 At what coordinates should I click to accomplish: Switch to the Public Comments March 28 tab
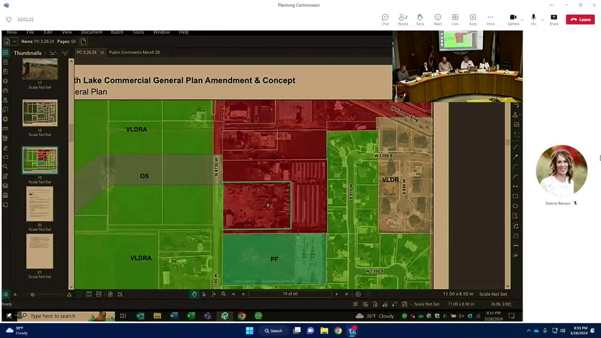pos(134,52)
